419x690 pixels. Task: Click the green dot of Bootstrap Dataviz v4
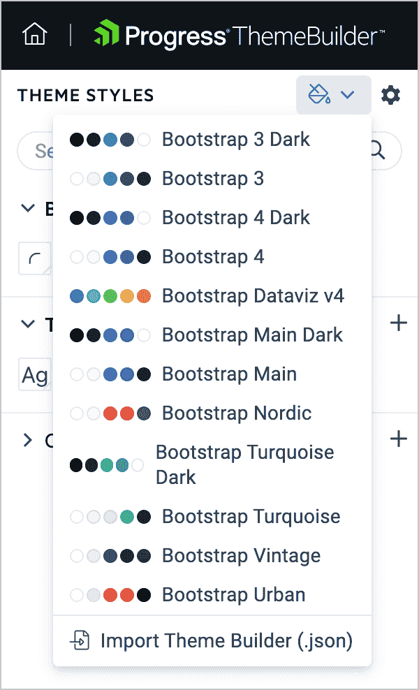pyautogui.click(x=110, y=296)
